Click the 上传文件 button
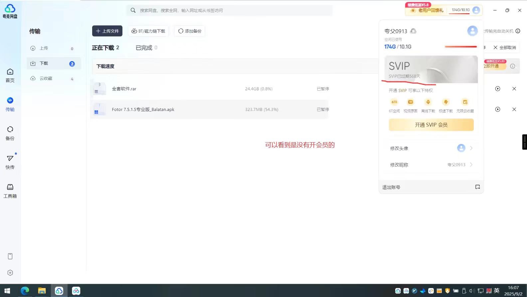527x297 pixels. point(107,31)
